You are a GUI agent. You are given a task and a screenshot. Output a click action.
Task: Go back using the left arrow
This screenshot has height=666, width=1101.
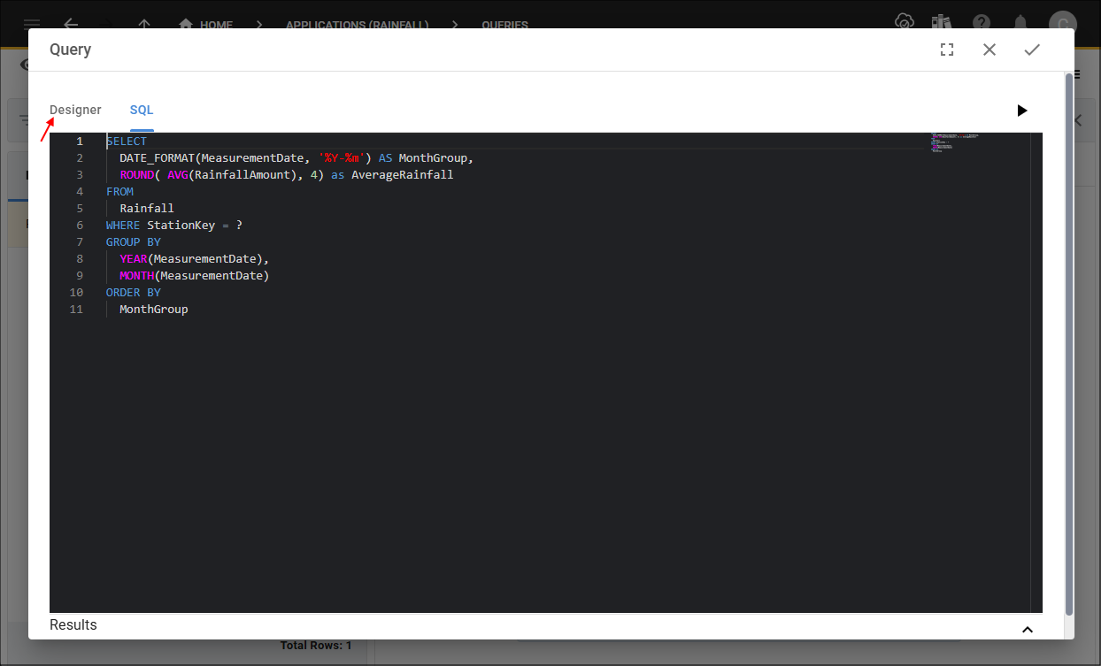[x=71, y=24]
